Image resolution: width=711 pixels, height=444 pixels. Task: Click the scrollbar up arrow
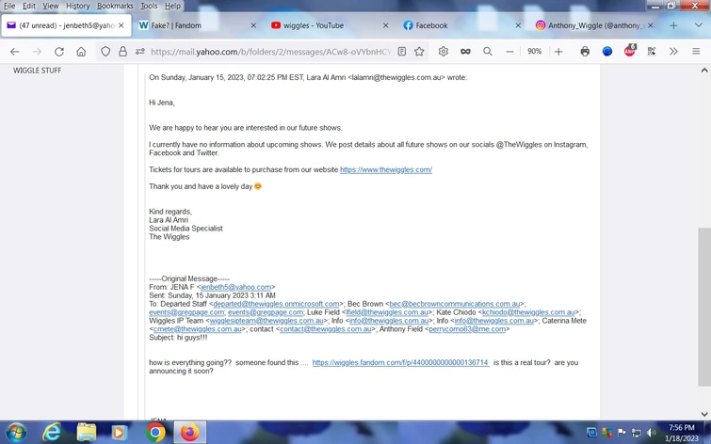coord(704,71)
